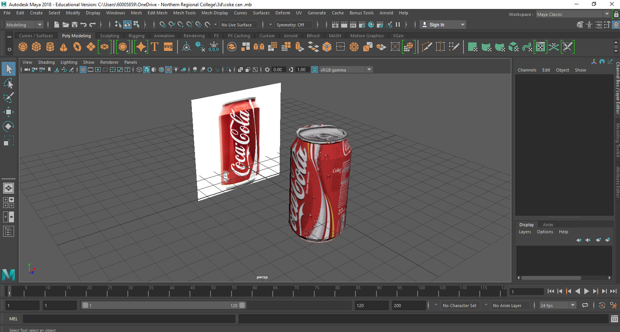Click the MEL command input field
Viewport: 620px width, 332px height.
tap(129, 319)
